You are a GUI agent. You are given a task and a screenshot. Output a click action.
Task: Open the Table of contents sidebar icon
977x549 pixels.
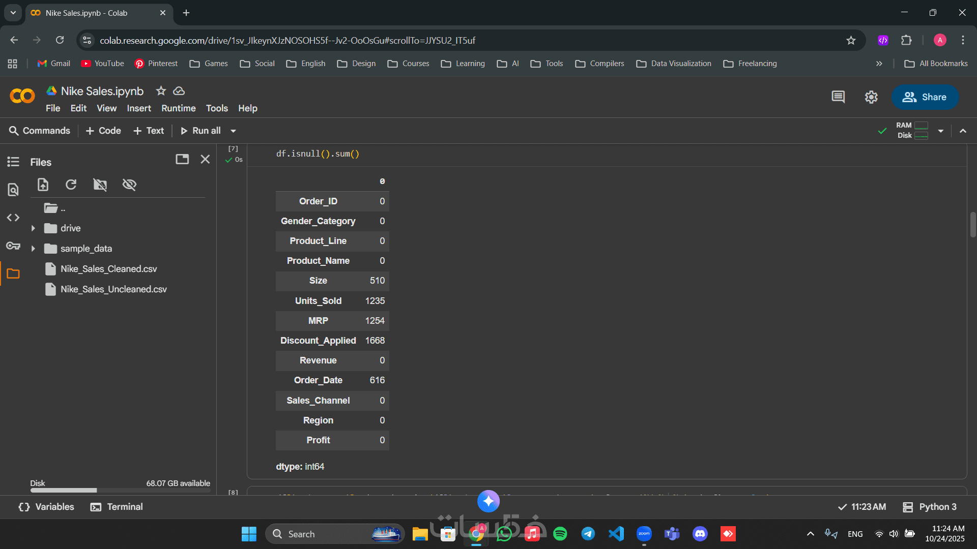(13, 162)
